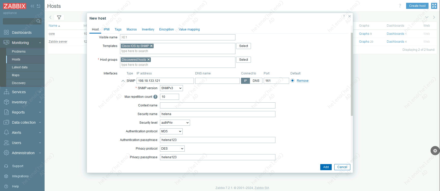440x191 pixels.
Task: Open the Security level dropdown
Action: pyautogui.click(x=175, y=123)
